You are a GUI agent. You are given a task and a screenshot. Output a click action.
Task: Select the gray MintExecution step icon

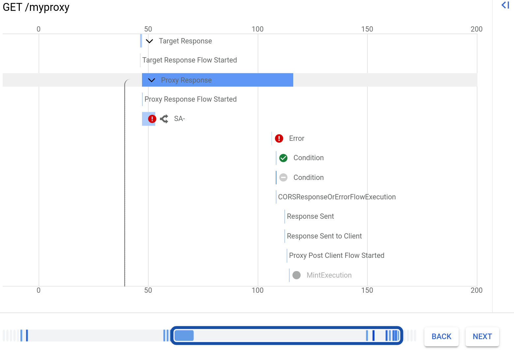point(296,275)
